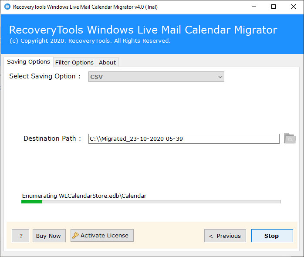Click the Select Saving Option label

coord(45,76)
